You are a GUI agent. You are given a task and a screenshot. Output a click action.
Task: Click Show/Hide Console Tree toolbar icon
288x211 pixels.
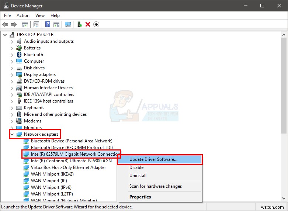25,24
